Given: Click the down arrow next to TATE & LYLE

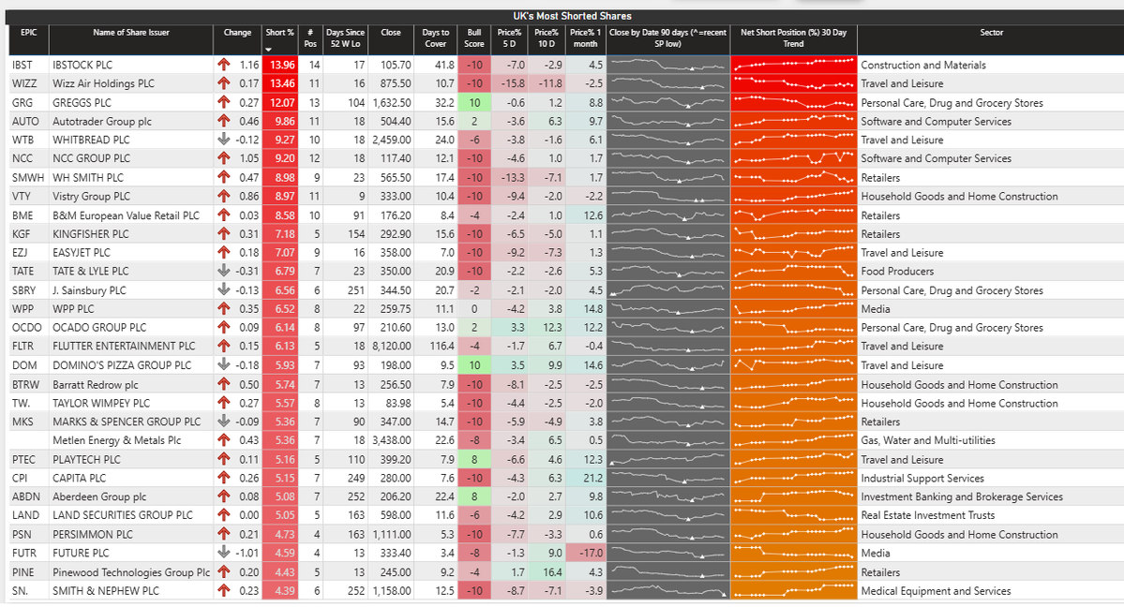Looking at the screenshot, I should (225, 271).
